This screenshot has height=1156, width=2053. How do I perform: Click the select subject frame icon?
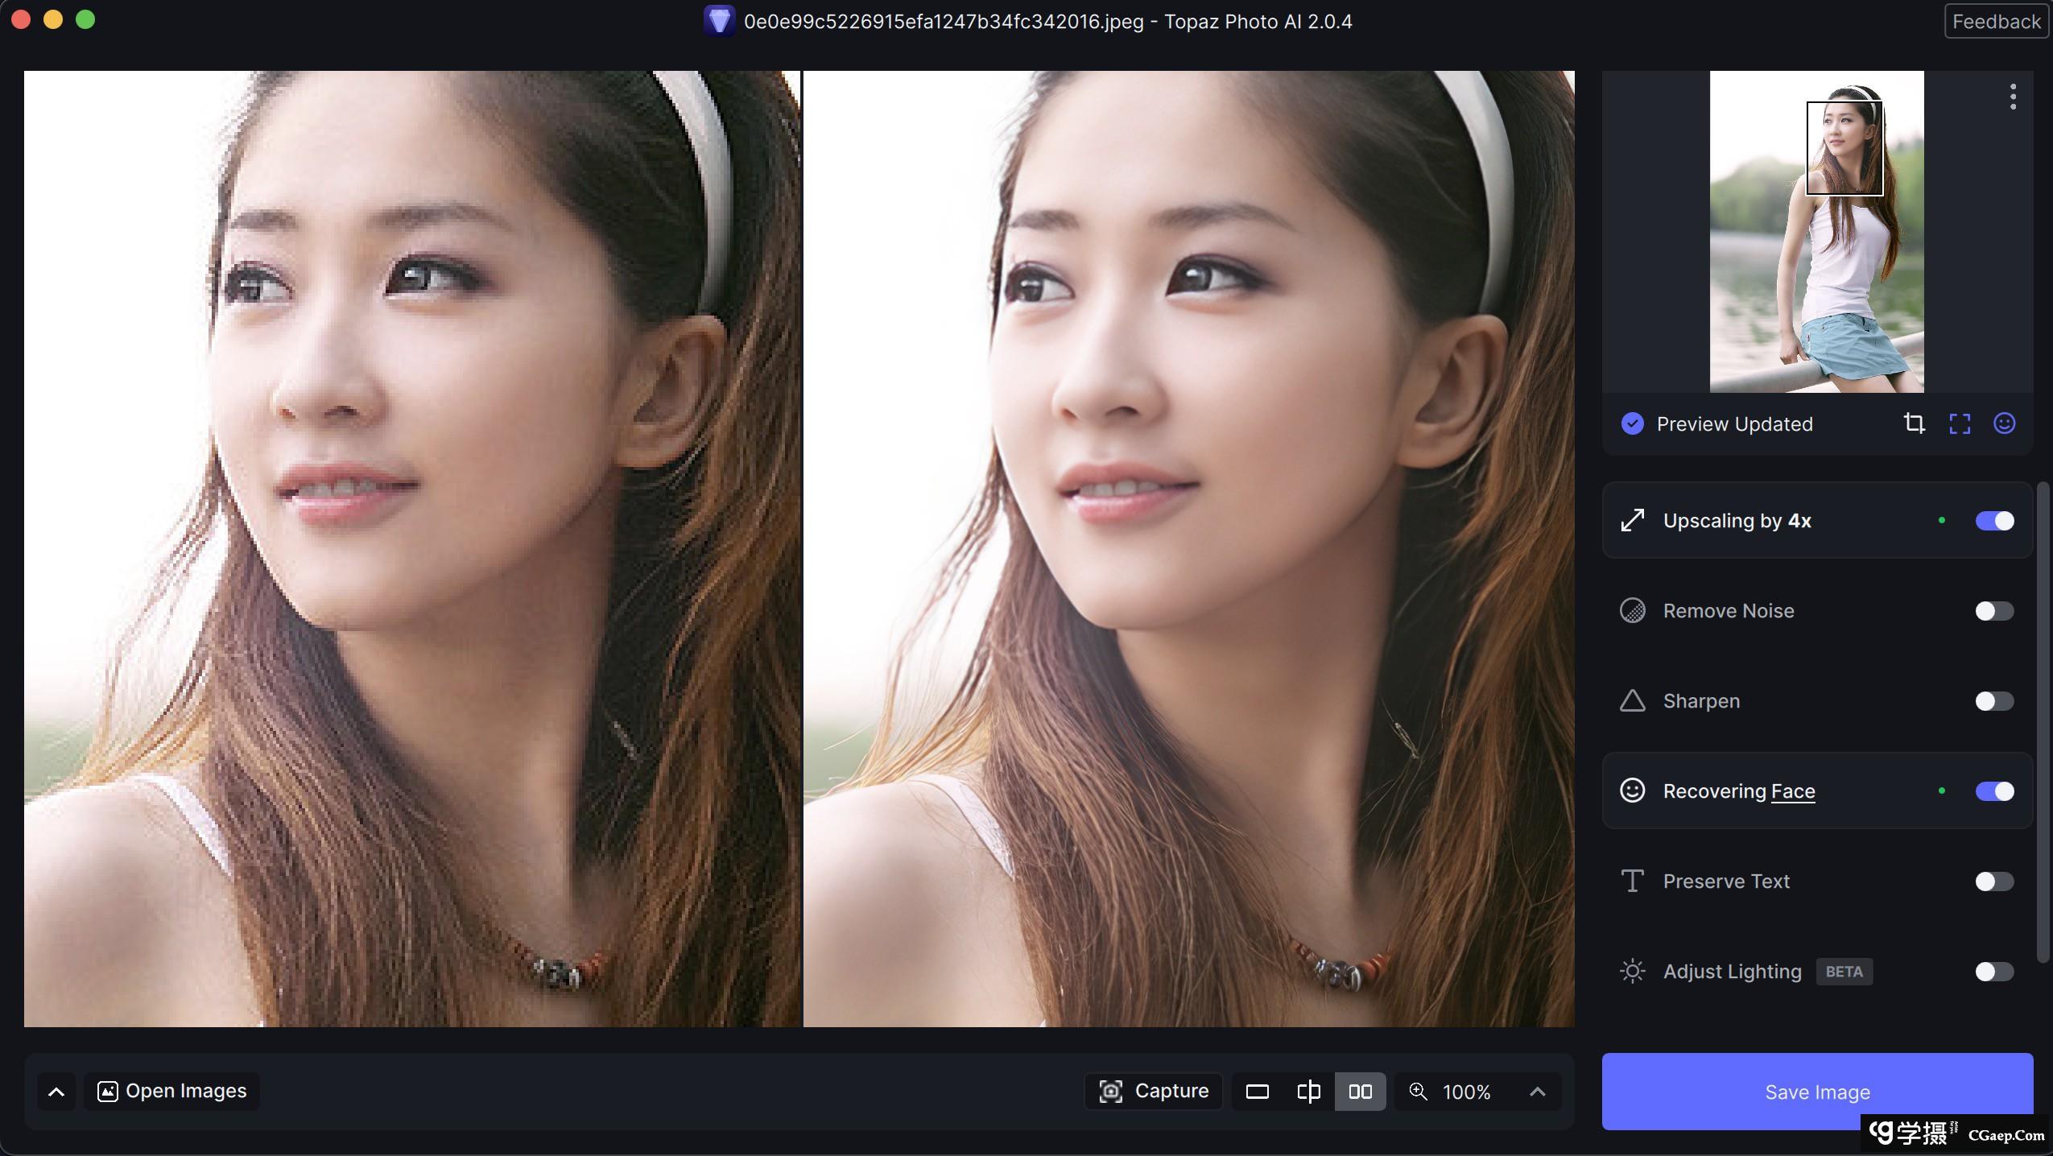1960,423
